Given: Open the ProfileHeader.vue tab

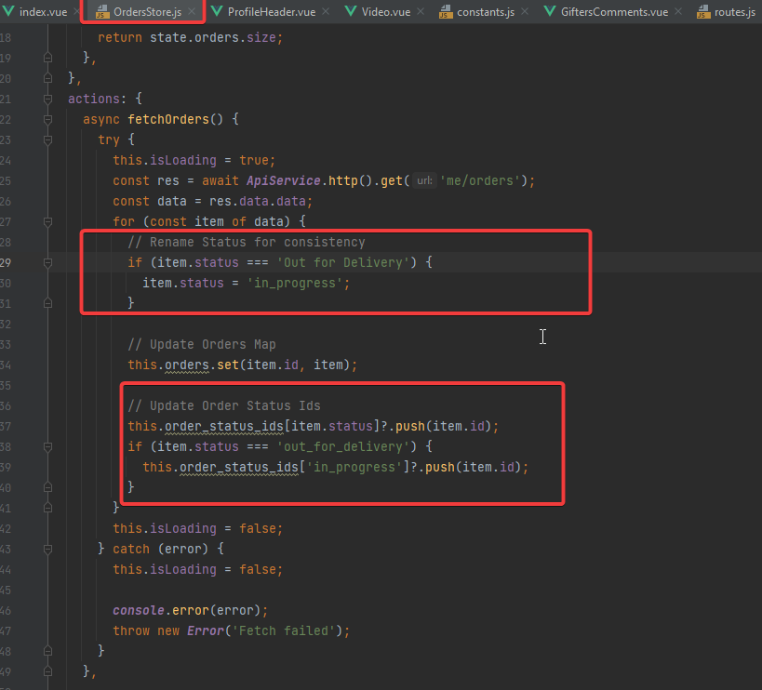Looking at the screenshot, I should pos(271,12).
